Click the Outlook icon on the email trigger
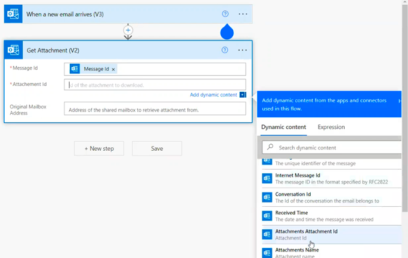This screenshot has height=258, width=408. click(x=13, y=14)
